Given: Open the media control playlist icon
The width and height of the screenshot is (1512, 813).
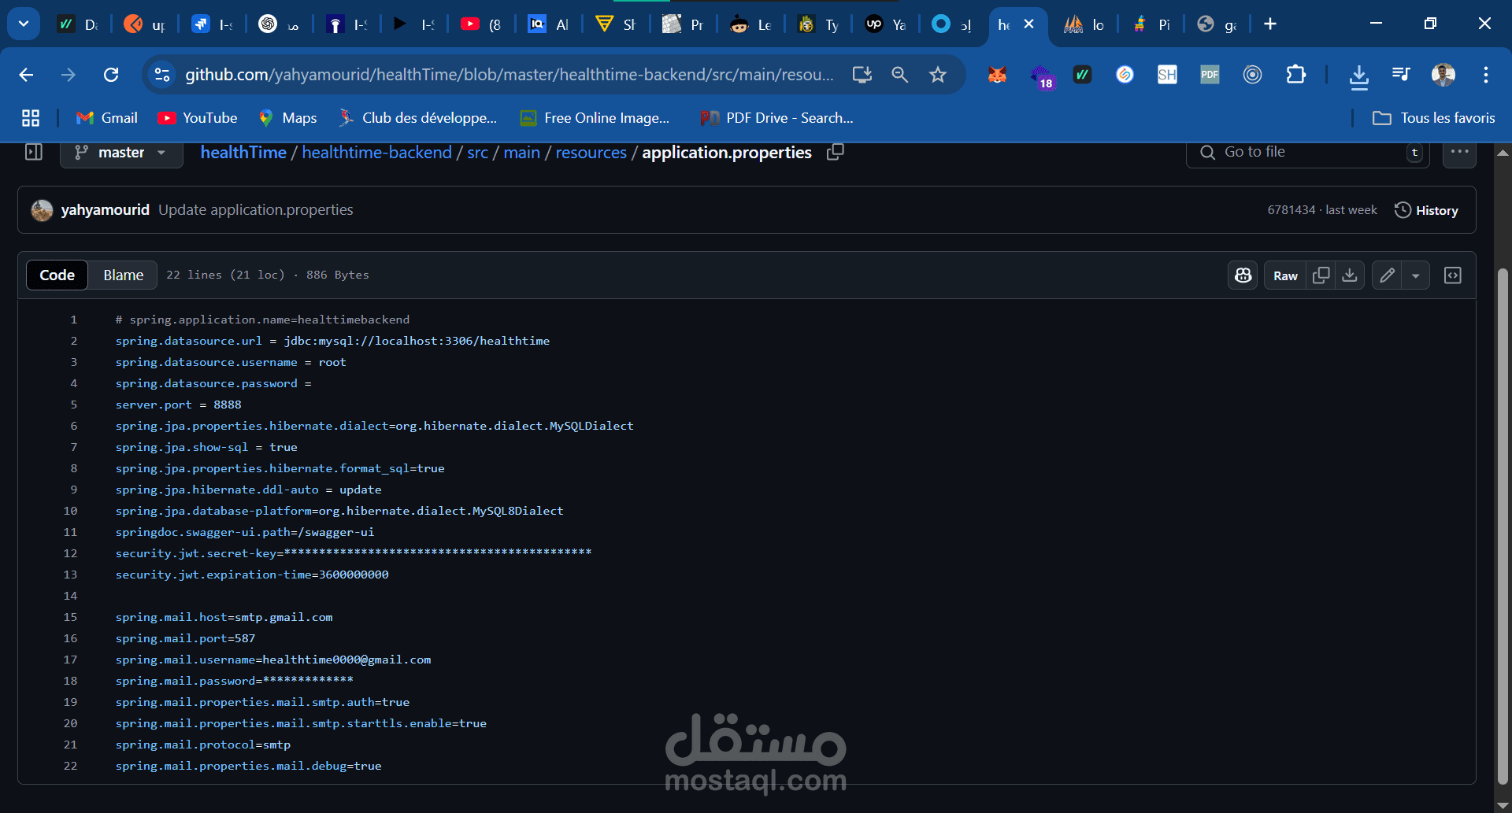Looking at the screenshot, I should (1401, 75).
